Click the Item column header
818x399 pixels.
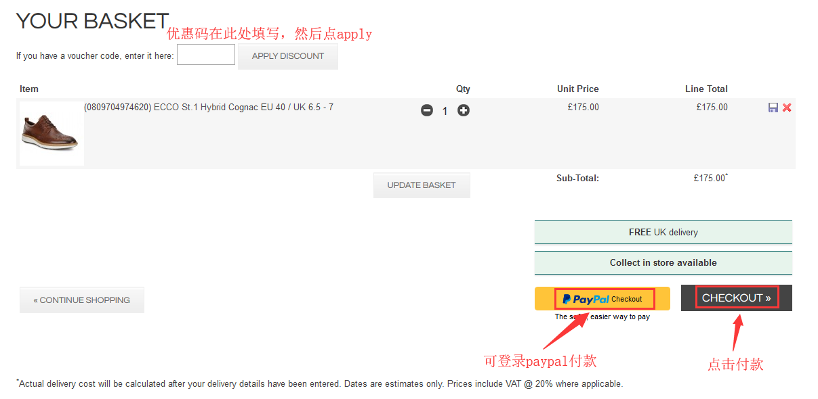(29, 89)
